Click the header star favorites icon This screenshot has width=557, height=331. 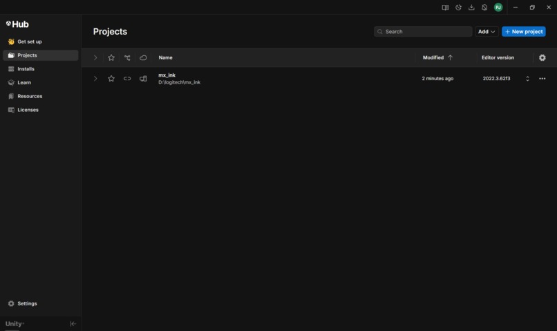[111, 57]
